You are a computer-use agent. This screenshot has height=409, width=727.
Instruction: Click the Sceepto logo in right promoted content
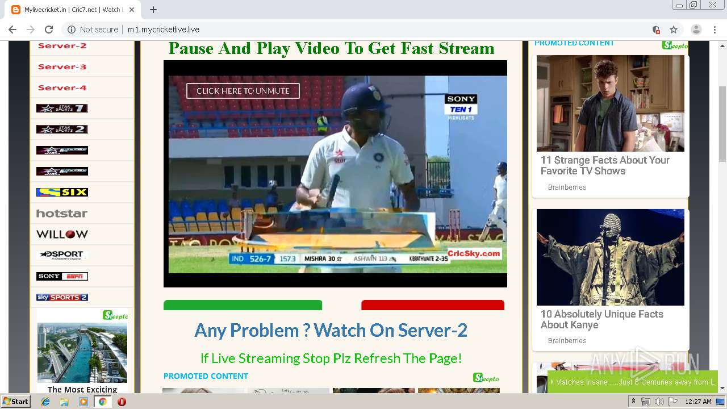coord(675,45)
